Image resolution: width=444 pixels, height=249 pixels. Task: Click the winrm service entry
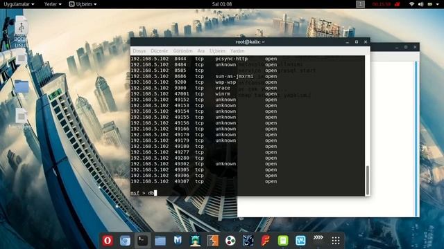click(x=223, y=94)
